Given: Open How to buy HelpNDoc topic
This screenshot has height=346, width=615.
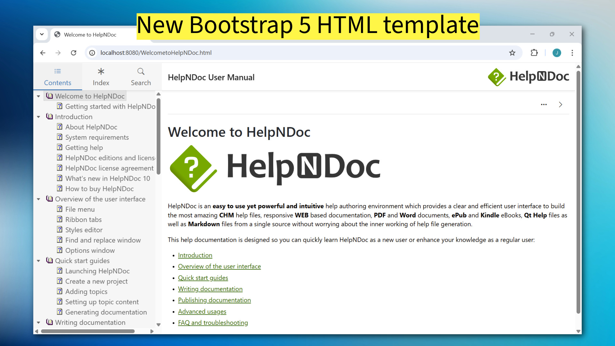Looking at the screenshot, I should click(99, 189).
